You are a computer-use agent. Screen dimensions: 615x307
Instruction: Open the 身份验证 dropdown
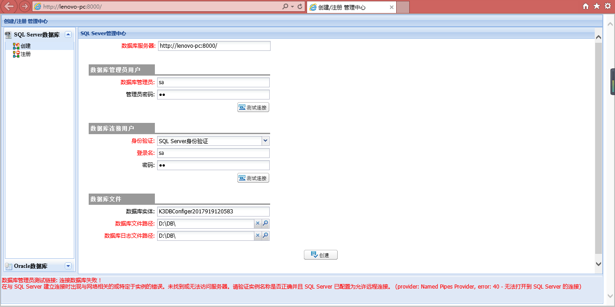[266, 141]
